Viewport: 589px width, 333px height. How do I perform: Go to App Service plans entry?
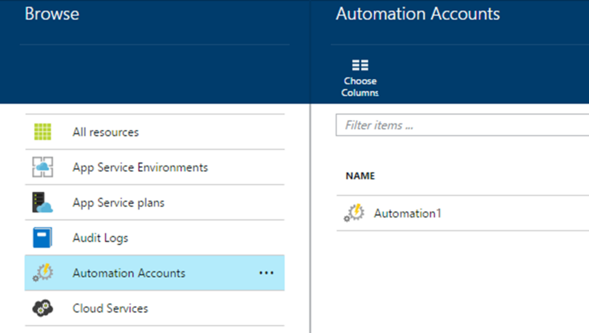click(118, 203)
